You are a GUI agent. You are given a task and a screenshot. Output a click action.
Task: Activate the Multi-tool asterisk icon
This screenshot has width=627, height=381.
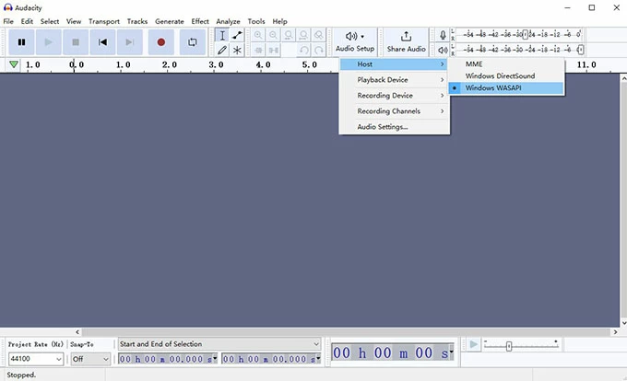[x=237, y=50]
